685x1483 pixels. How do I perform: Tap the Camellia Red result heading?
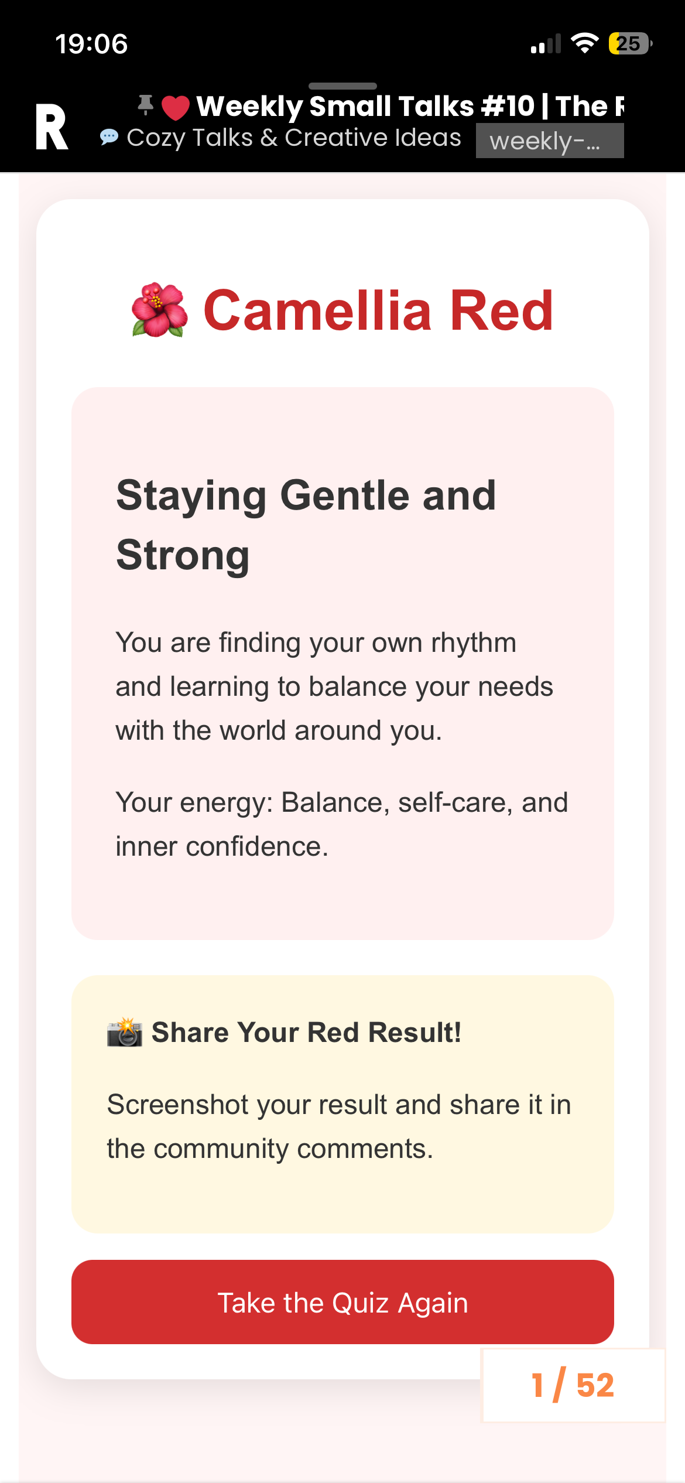[378, 310]
